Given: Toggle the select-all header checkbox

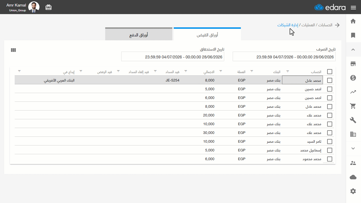Looking at the screenshot, I should coord(330,72).
